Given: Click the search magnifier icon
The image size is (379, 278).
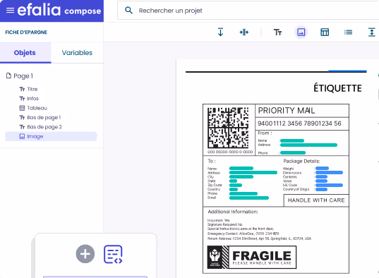Looking at the screenshot, I should pyautogui.click(x=128, y=10).
